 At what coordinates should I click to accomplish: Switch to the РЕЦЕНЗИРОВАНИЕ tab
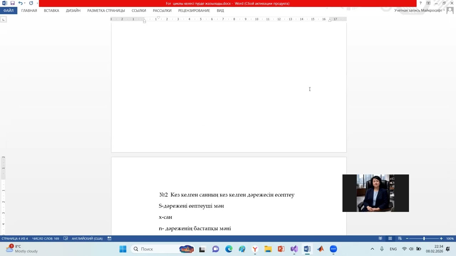pyautogui.click(x=194, y=11)
